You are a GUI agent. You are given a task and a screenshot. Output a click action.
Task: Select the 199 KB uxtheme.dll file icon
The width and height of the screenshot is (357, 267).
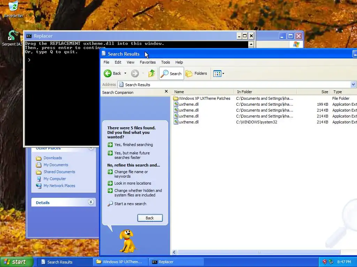pyautogui.click(x=176, y=104)
